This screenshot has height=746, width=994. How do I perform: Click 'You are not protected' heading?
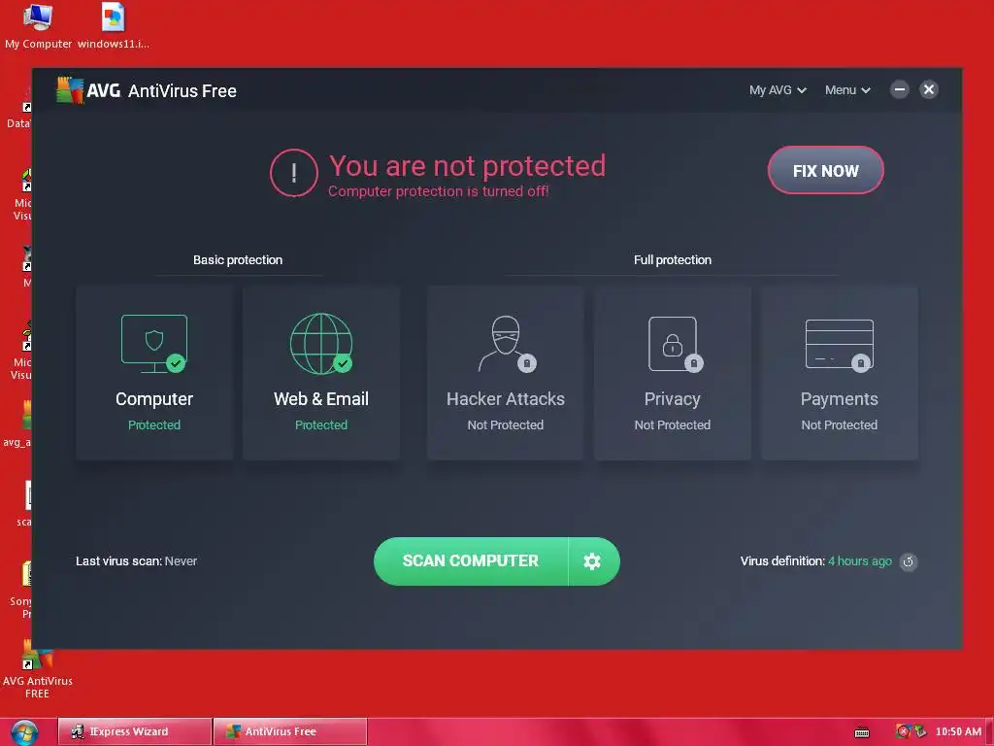coord(467,165)
